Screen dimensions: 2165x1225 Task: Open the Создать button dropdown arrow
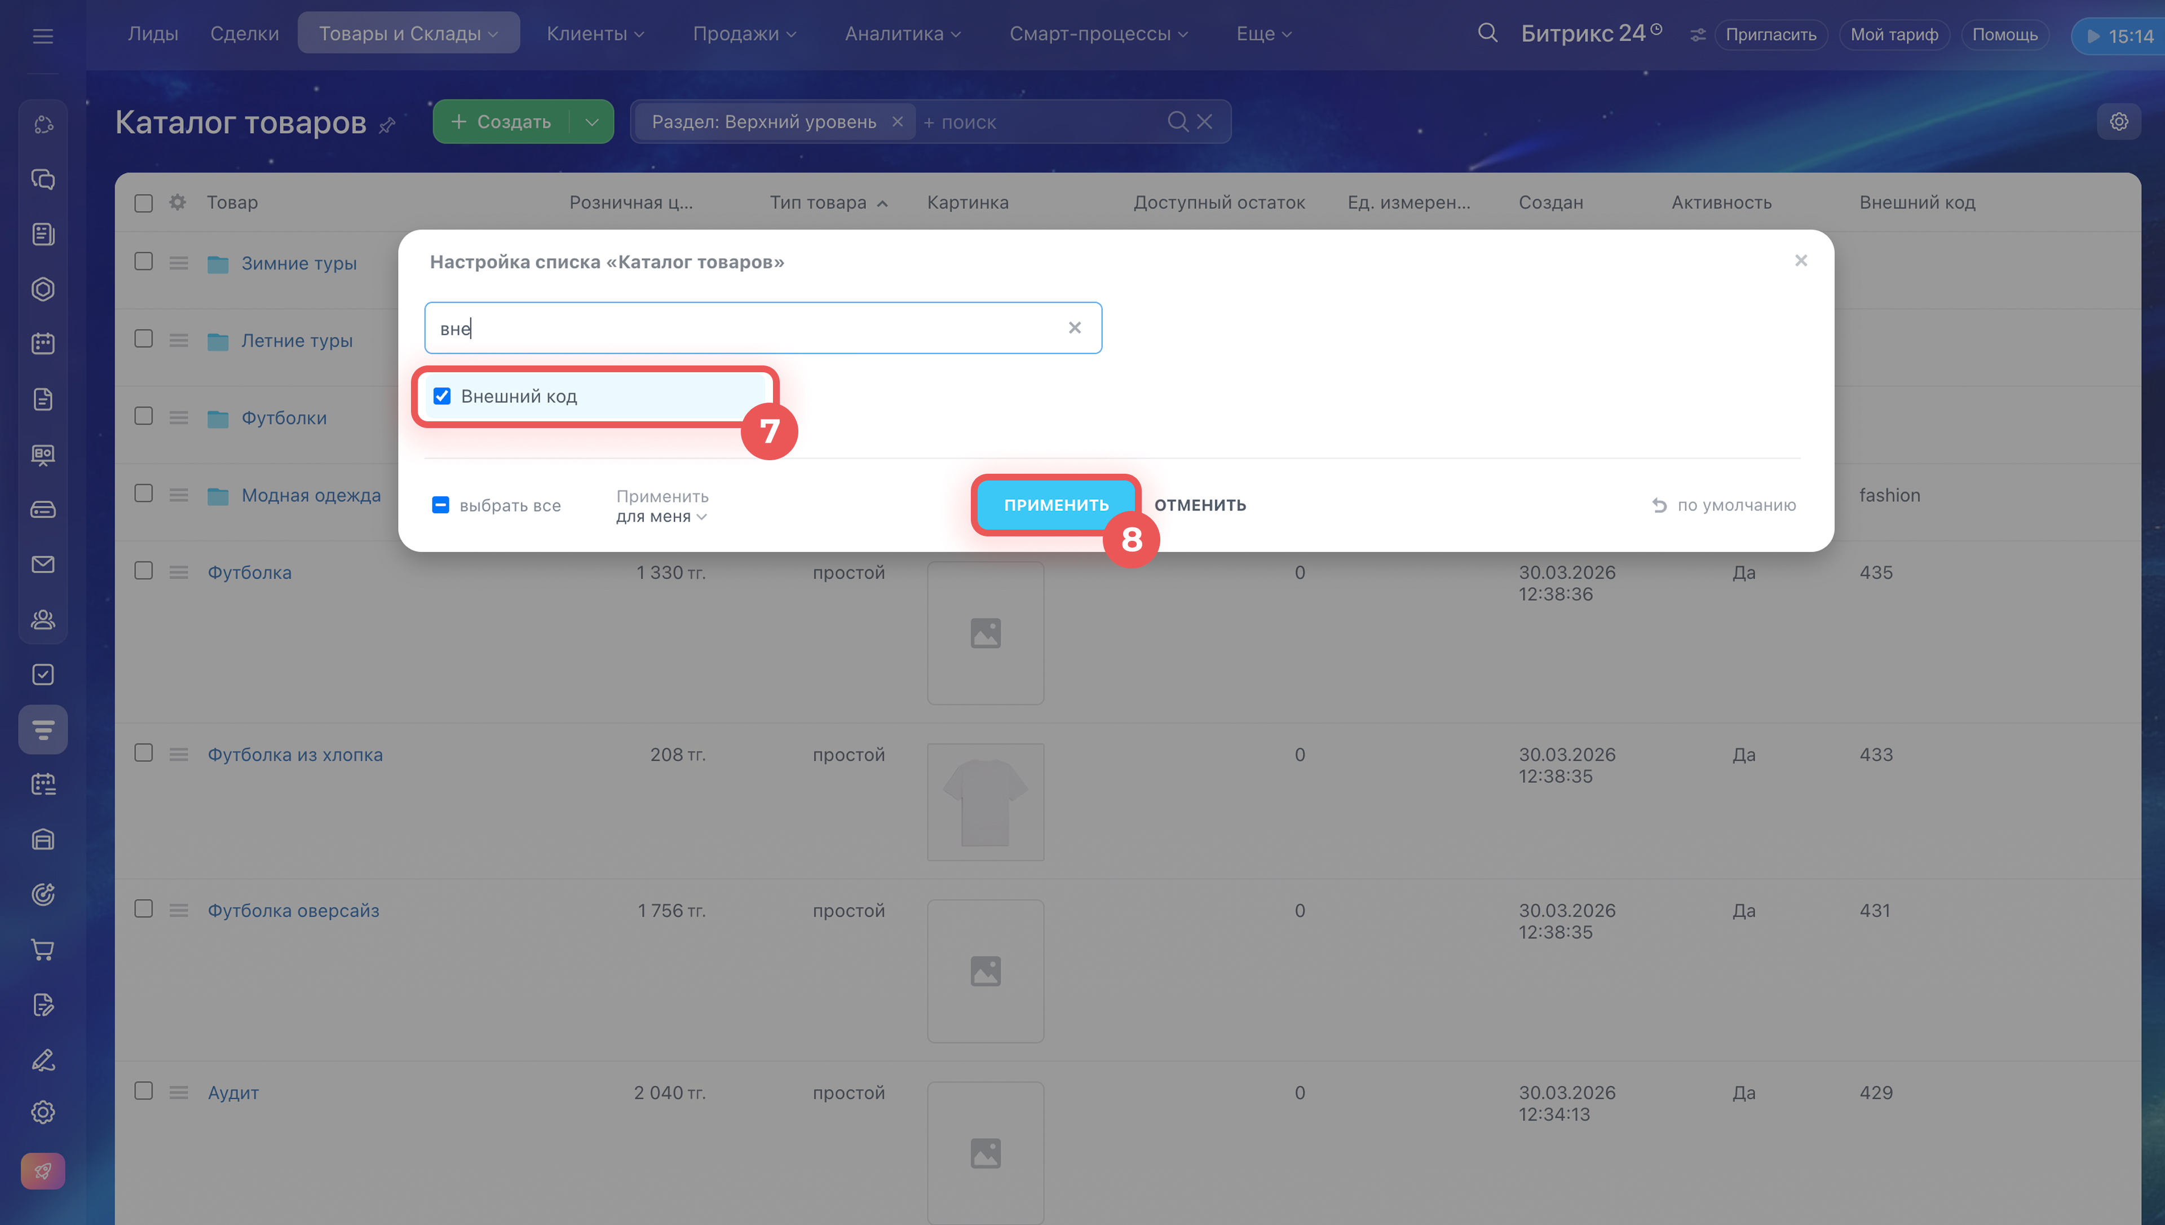(x=592, y=122)
